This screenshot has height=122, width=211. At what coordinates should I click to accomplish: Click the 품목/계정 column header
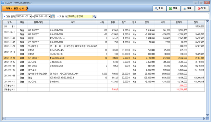click(39, 23)
